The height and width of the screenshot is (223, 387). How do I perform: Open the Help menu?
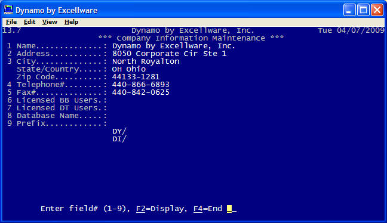point(71,22)
